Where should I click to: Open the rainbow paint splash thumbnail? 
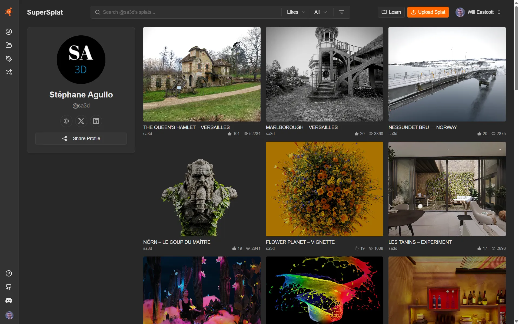[324, 290]
